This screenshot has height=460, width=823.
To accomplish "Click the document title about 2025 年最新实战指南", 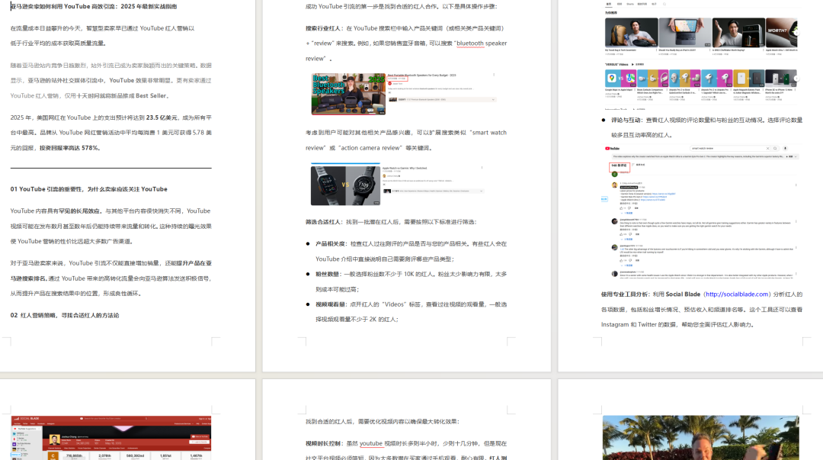I will (x=94, y=6).
